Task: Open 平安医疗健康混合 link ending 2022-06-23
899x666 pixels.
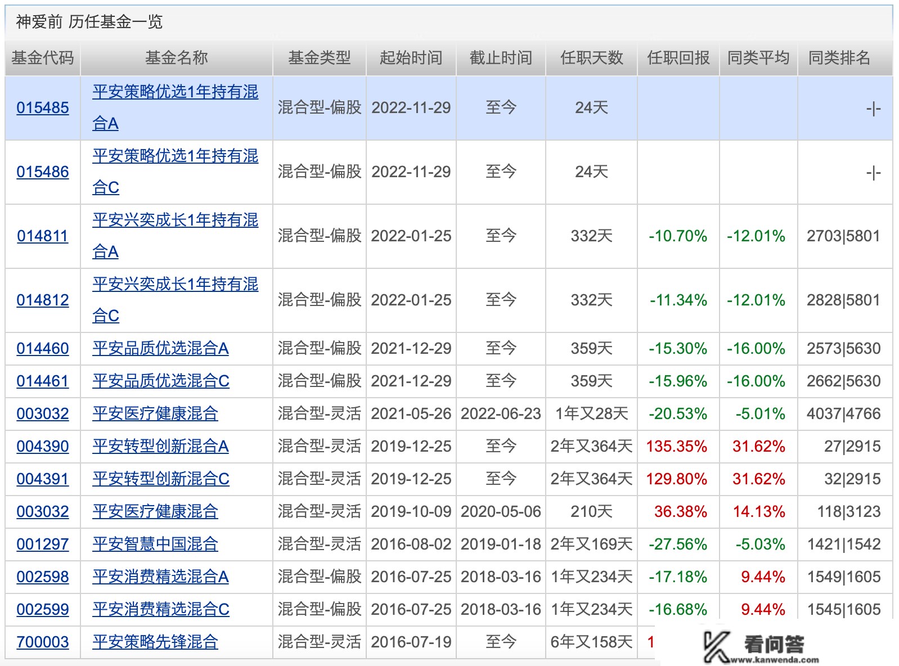Action: point(155,414)
